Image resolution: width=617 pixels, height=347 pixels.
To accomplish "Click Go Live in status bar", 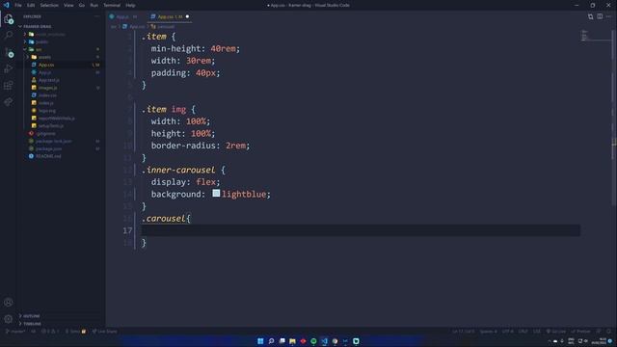I will pyautogui.click(x=555, y=332).
